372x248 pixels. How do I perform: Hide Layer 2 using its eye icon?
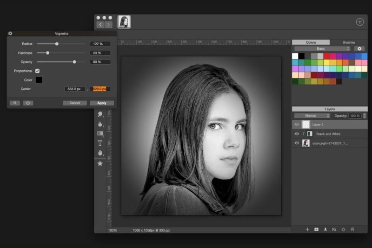pyautogui.click(x=297, y=124)
